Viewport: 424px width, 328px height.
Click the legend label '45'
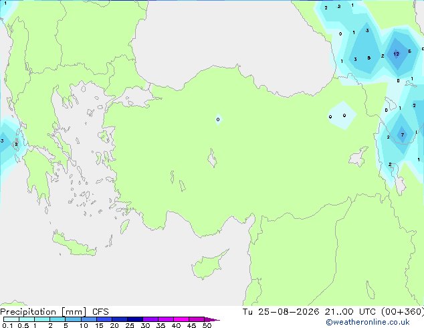191,325
